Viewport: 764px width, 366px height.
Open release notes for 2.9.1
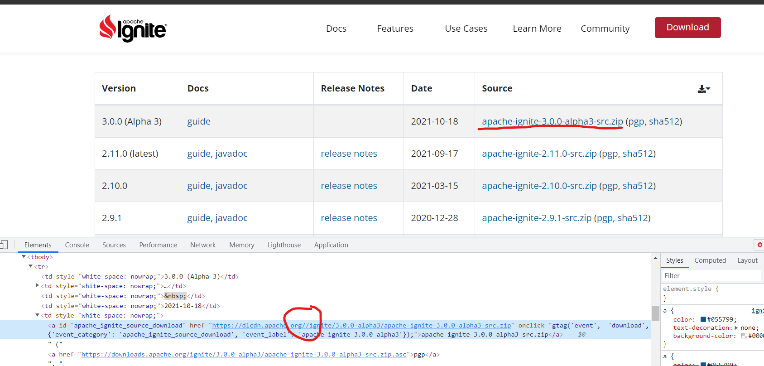(x=349, y=218)
